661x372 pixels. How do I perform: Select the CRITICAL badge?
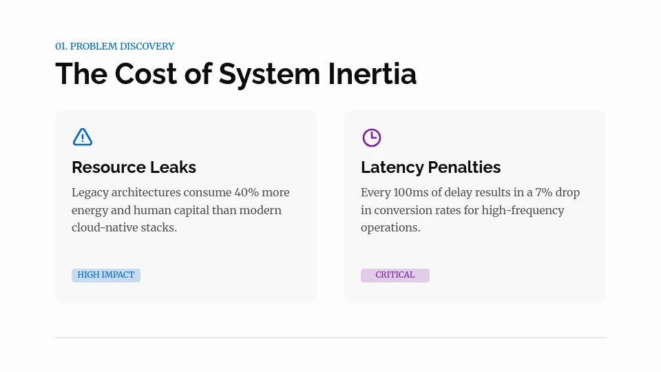pos(395,275)
